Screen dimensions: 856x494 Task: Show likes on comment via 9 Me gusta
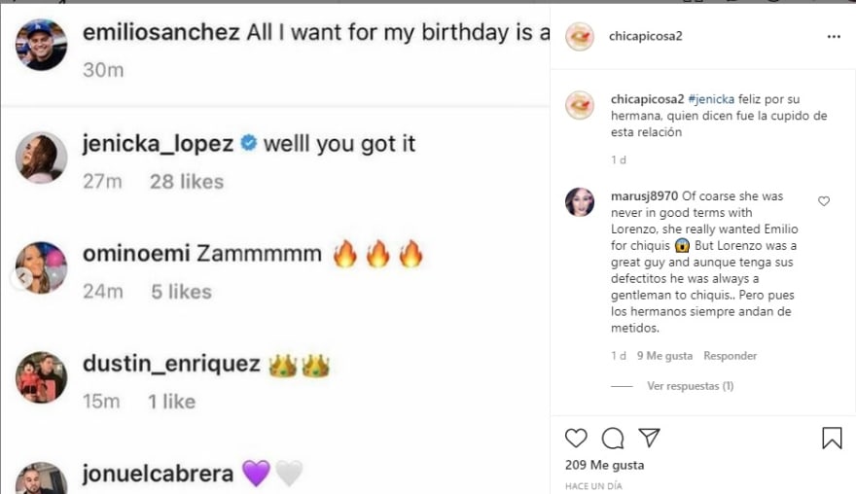663,356
